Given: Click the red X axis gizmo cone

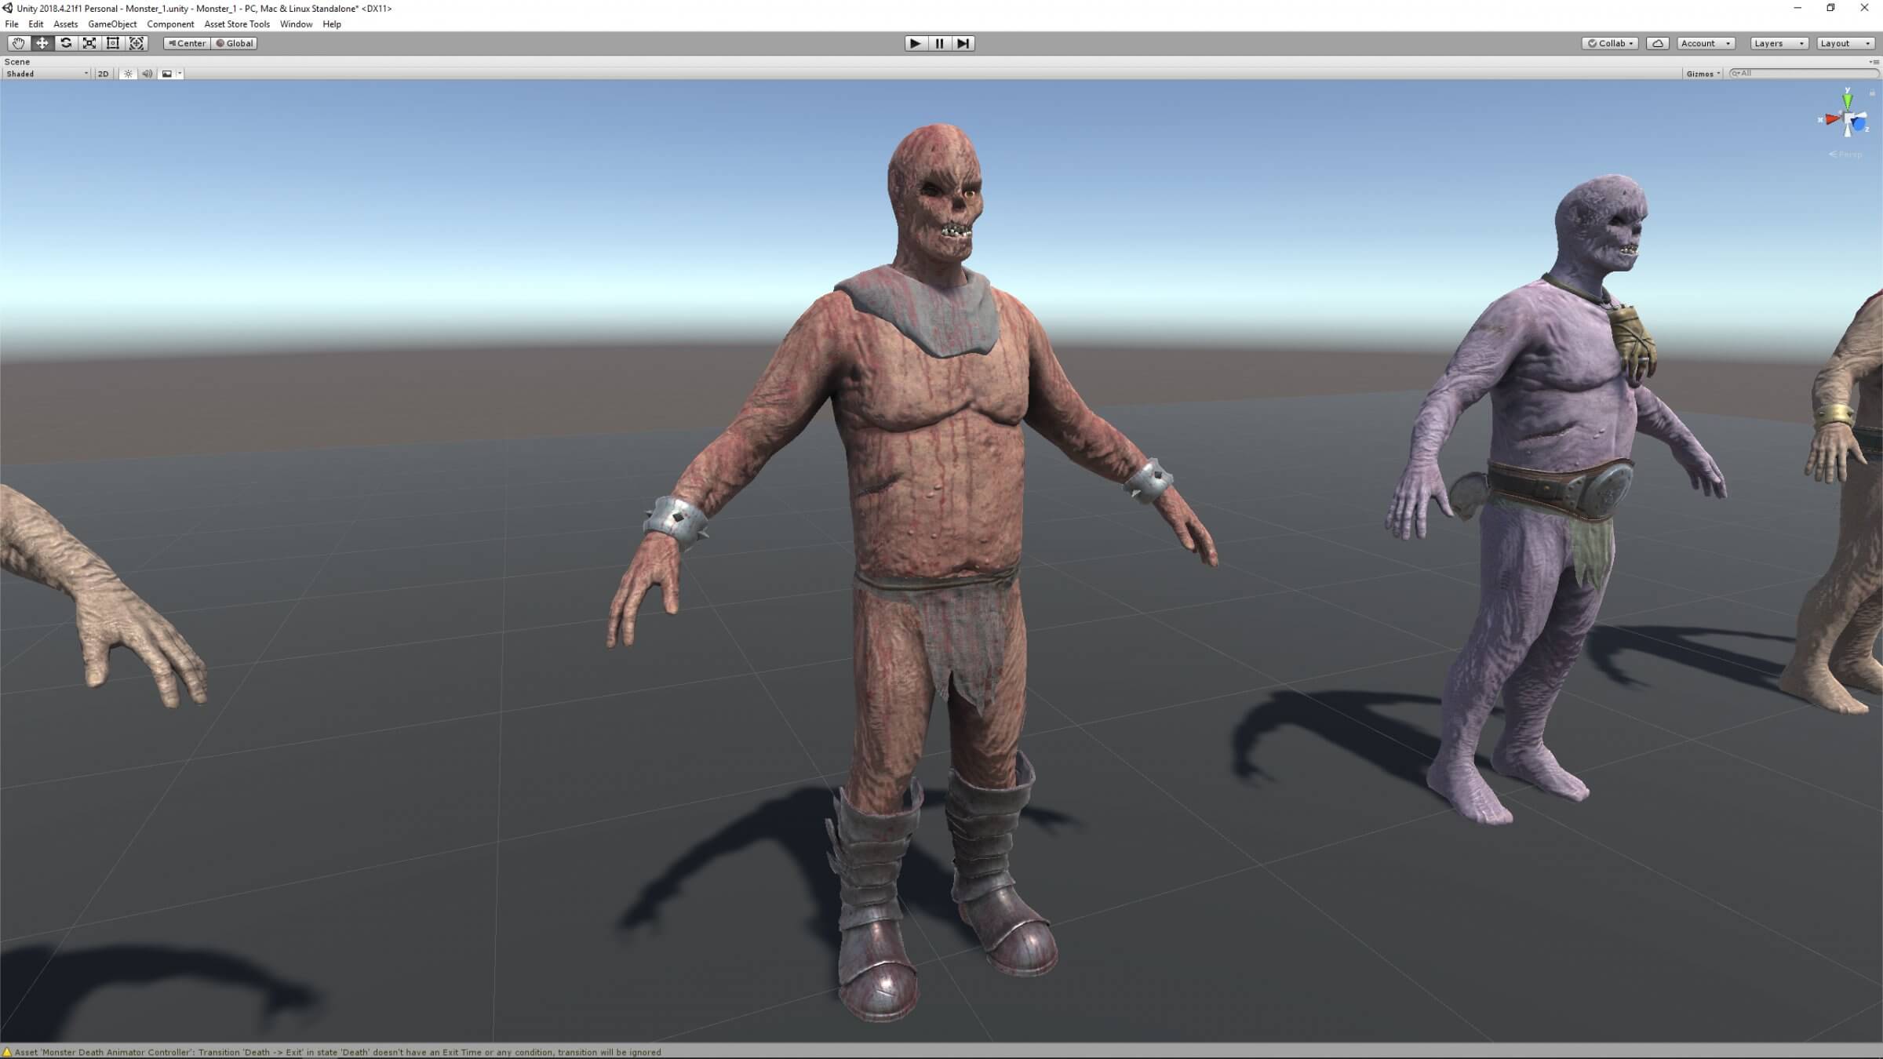Looking at the screenshot, I should 1831,119.
